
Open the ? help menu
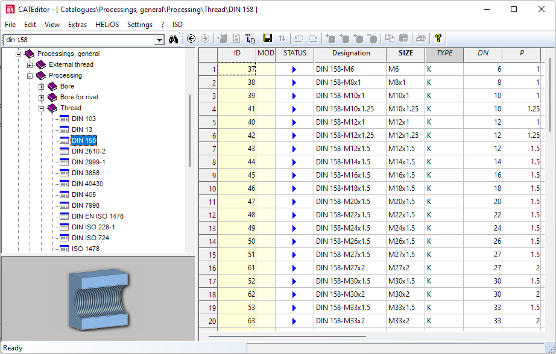(x=162, y=25)
